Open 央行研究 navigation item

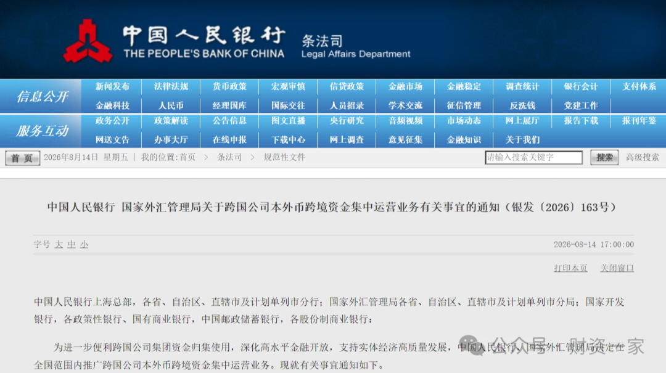point(347,121)
